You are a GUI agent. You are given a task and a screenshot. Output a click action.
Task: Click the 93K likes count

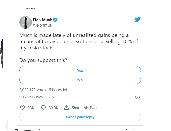[x=31, y=108]
